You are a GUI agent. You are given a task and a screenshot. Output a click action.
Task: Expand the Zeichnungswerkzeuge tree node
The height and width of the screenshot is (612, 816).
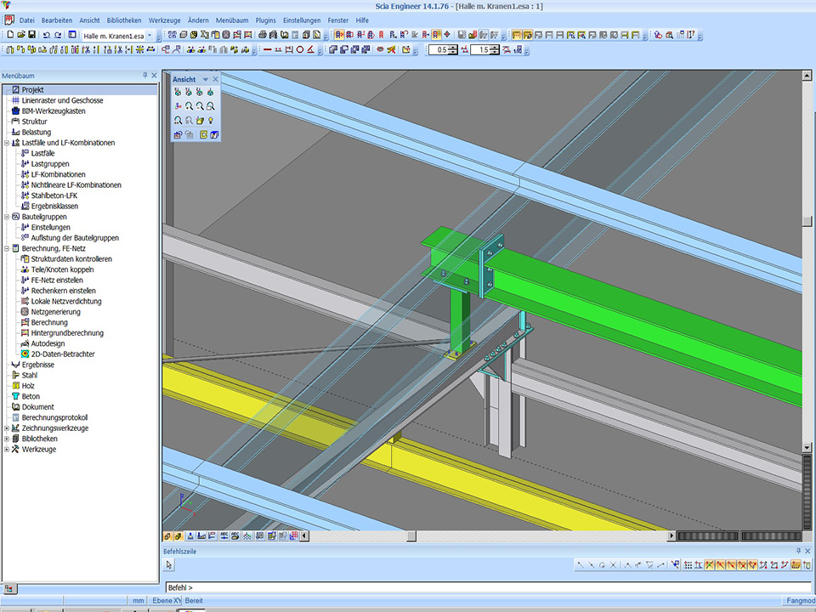(7, 428)
